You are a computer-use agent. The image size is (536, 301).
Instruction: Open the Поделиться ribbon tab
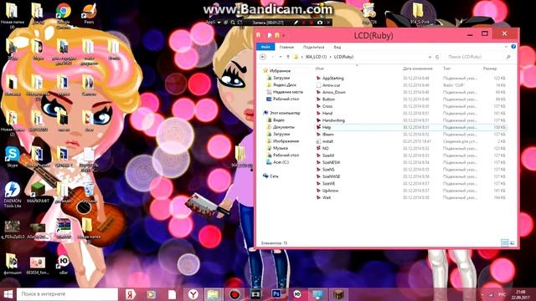click(313, 47)
